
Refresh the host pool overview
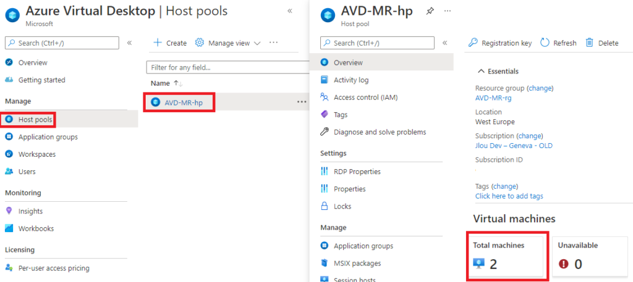click(x=558, y=43)
